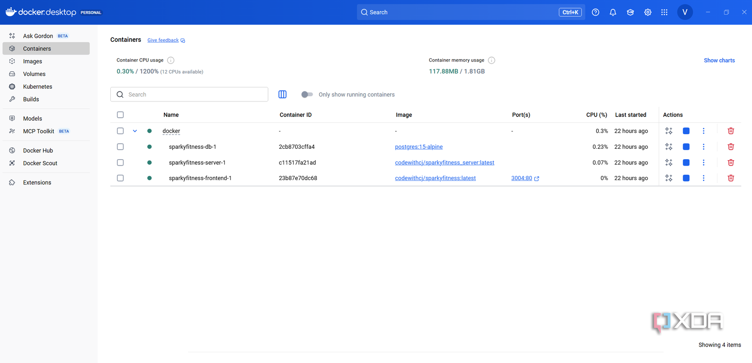Stop the sparkyfitness-server-1 container
The height and width of the screenshot is (363, 752).
[x=686, y=162]
